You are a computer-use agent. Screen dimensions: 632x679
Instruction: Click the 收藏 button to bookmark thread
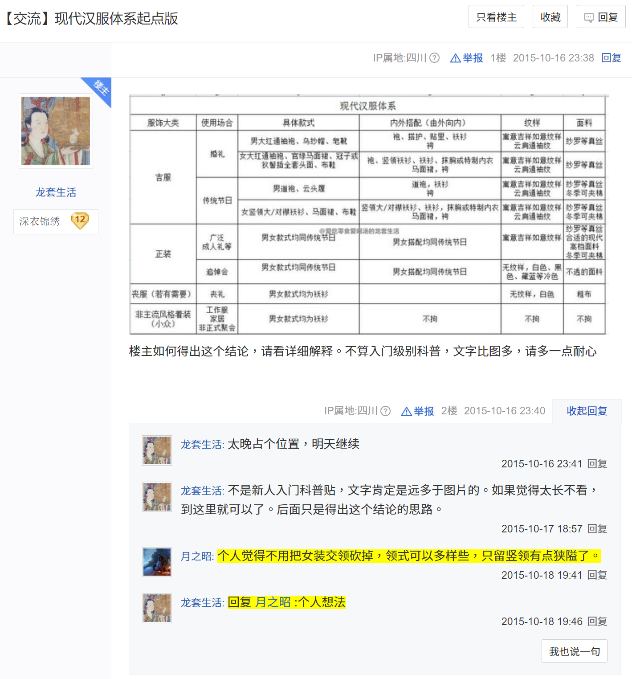coord(550,17)
